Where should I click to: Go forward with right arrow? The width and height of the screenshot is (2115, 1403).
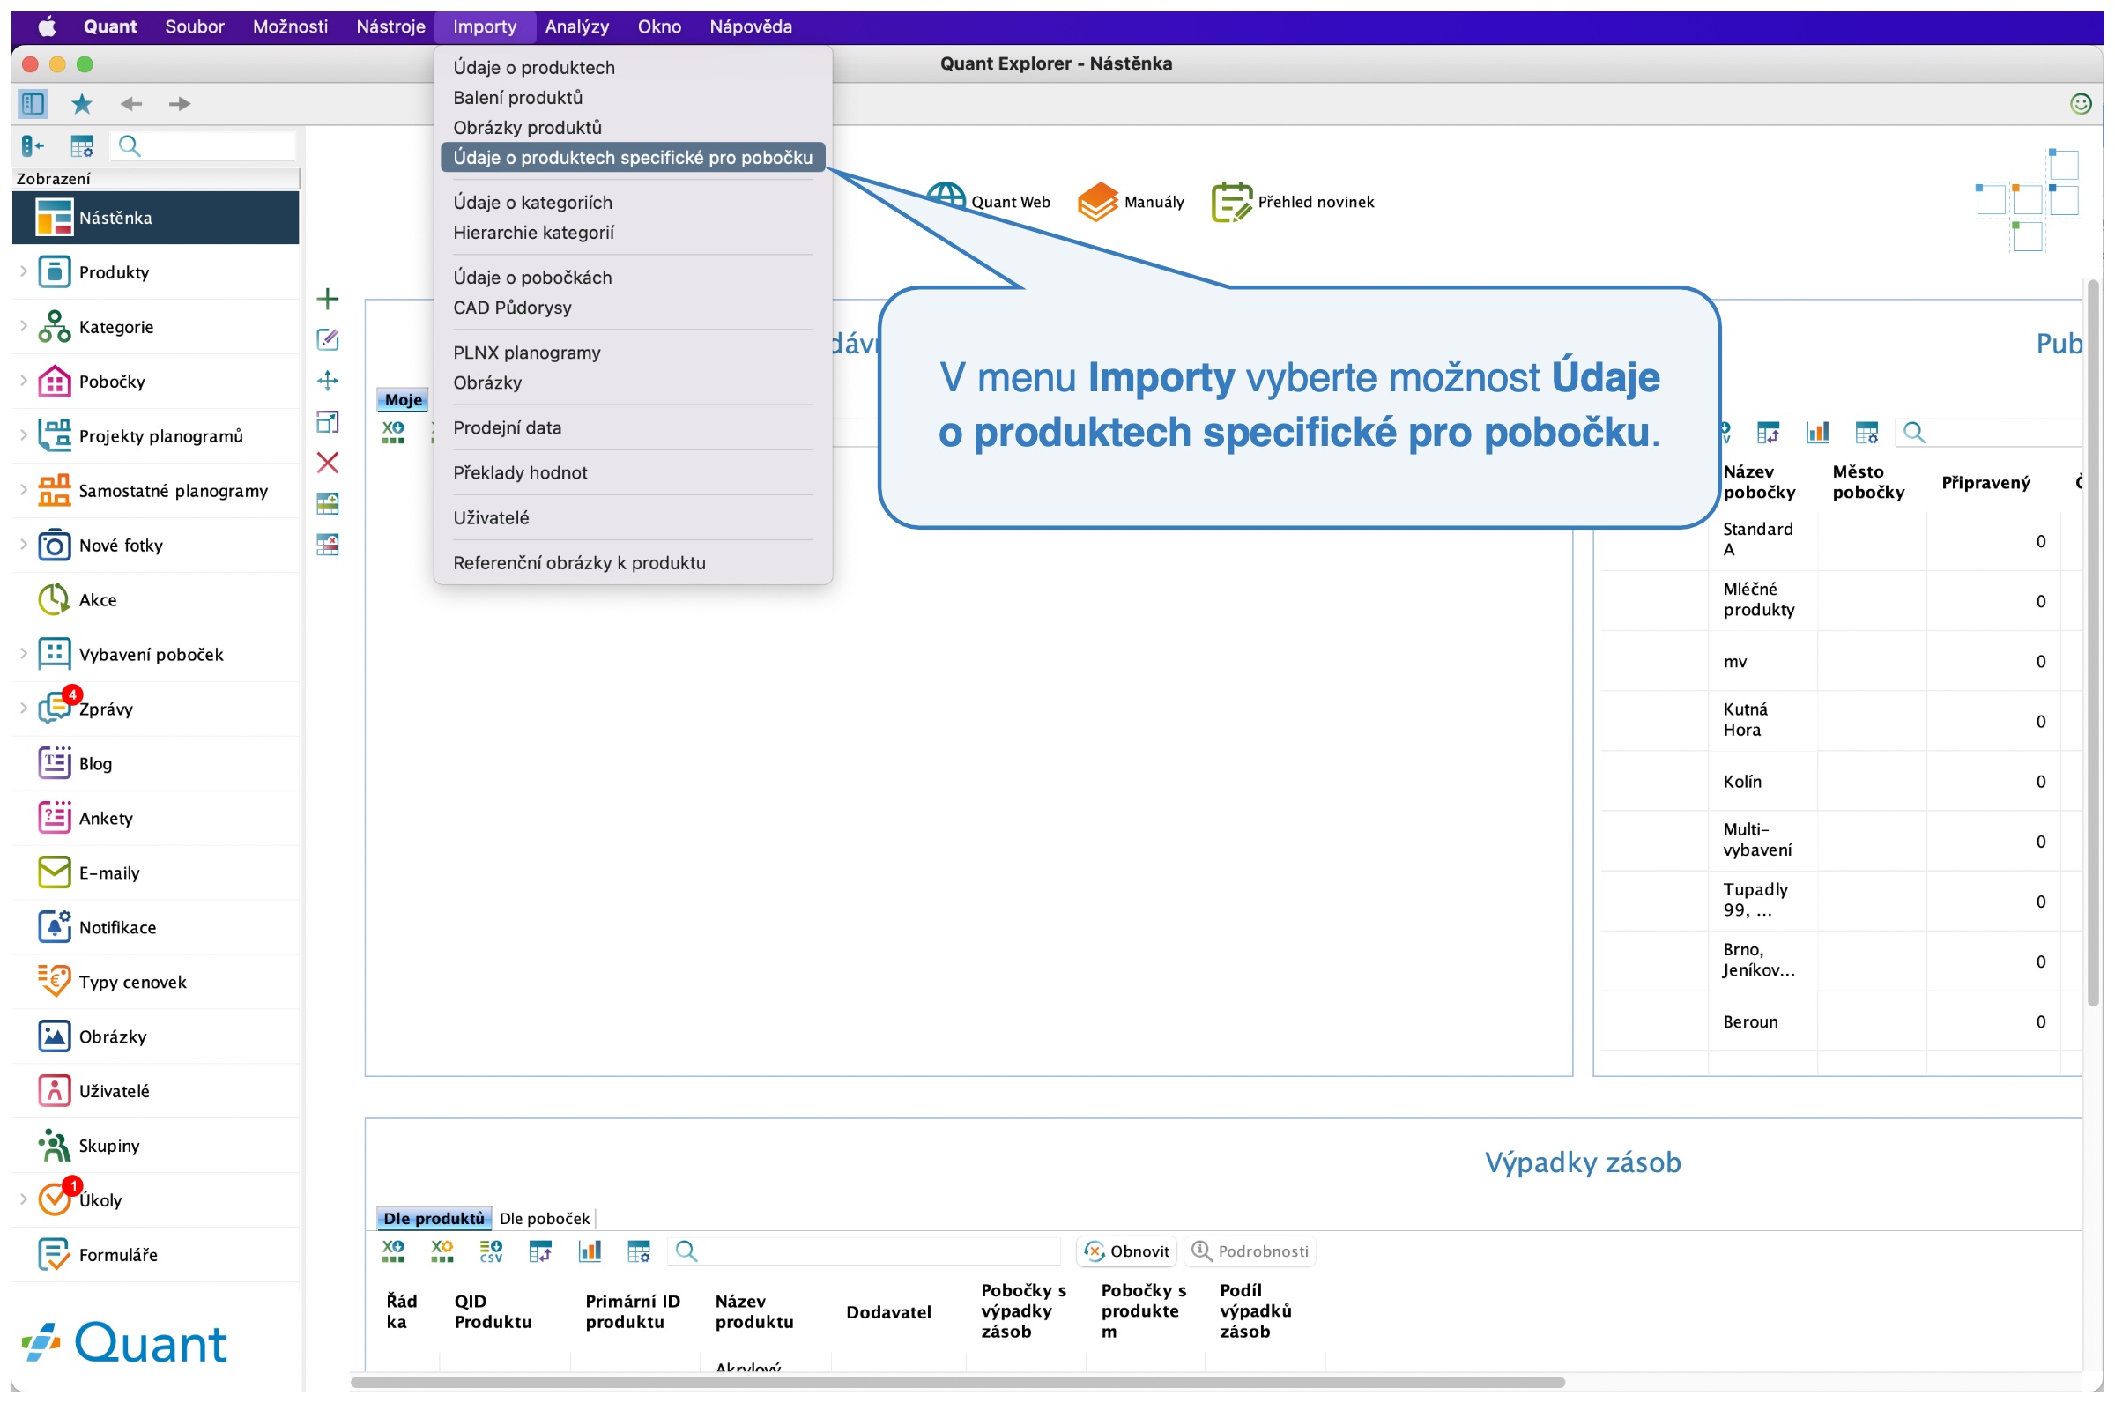(180, 104)
